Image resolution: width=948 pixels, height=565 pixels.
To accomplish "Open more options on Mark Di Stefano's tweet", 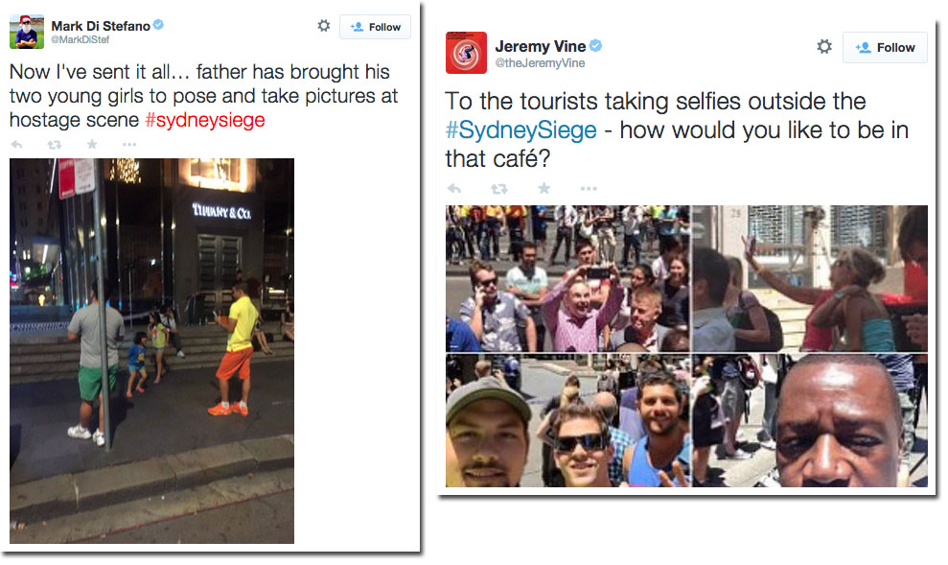I will coord(129,145).
